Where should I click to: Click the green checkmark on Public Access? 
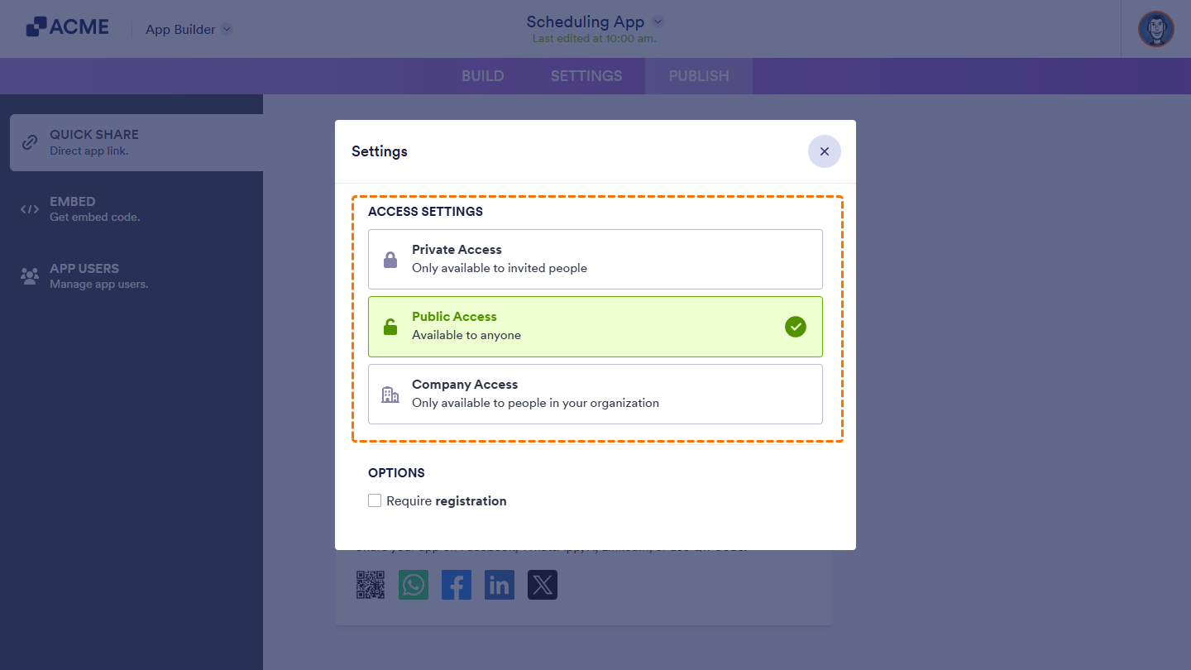[x=796, y=327]
